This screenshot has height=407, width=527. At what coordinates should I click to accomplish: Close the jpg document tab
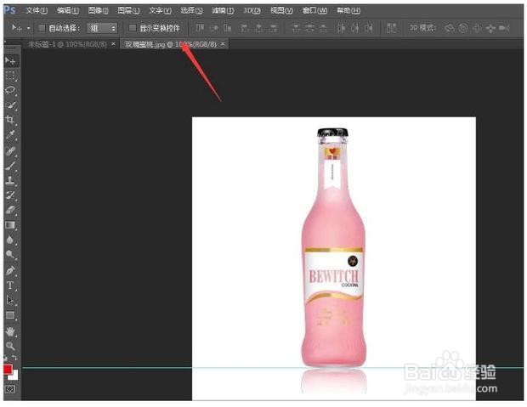pos(223,44)
